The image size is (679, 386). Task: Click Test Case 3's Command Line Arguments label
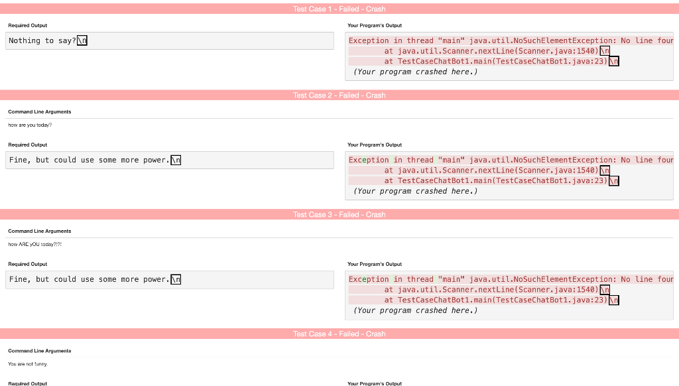(39, 231)
